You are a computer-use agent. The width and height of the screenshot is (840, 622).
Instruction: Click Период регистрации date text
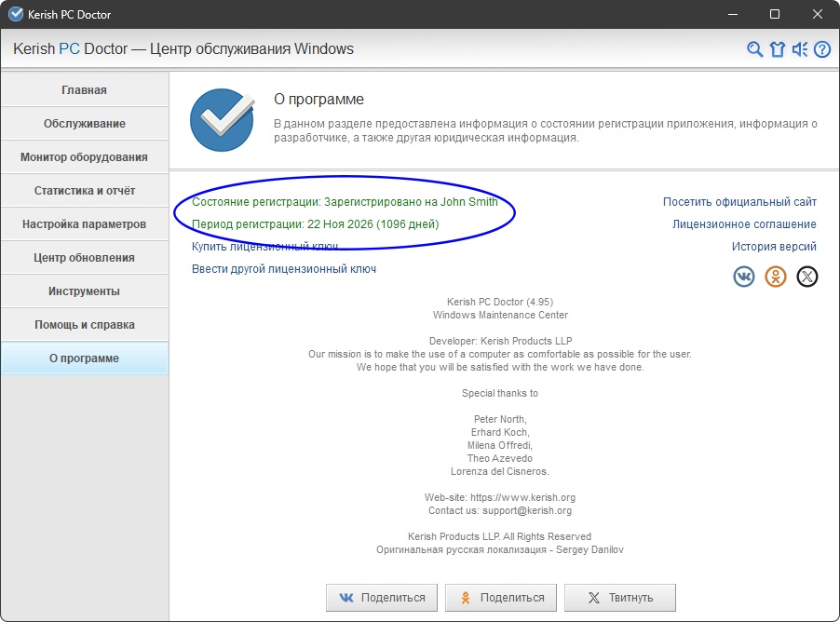[315, 224]
